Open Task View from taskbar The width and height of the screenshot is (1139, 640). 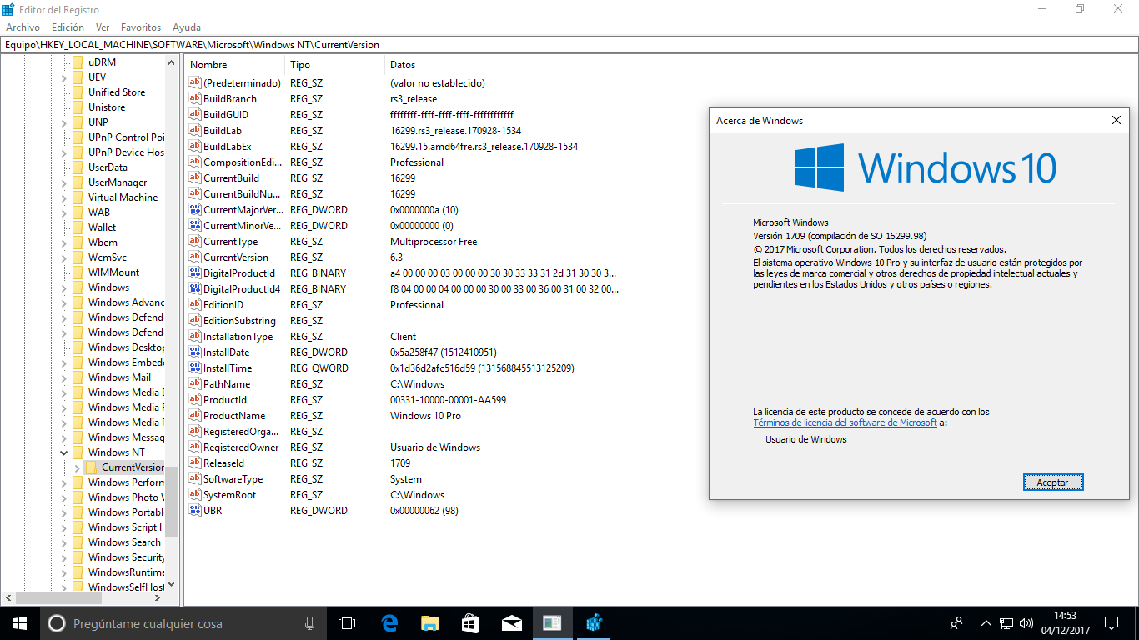(x=347, y=622)
